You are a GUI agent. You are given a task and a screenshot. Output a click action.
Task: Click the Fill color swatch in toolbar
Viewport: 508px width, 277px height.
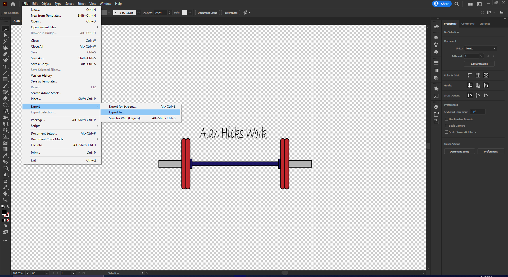point(4,212)
